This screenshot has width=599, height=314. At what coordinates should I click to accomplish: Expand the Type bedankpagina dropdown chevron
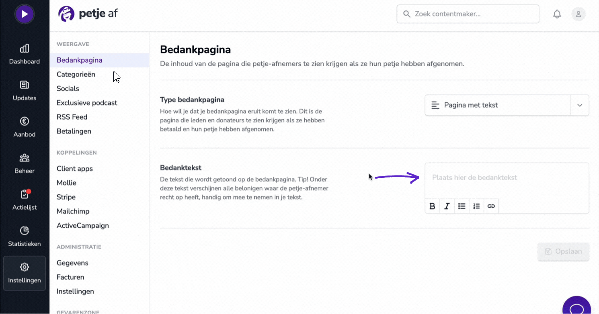click(x=580, y=105)
